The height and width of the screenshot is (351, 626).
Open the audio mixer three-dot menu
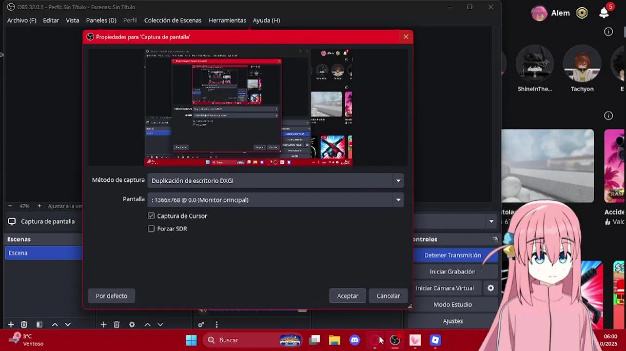point(216,325)
